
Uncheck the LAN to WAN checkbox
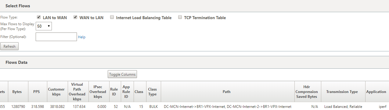coord(39,17)
